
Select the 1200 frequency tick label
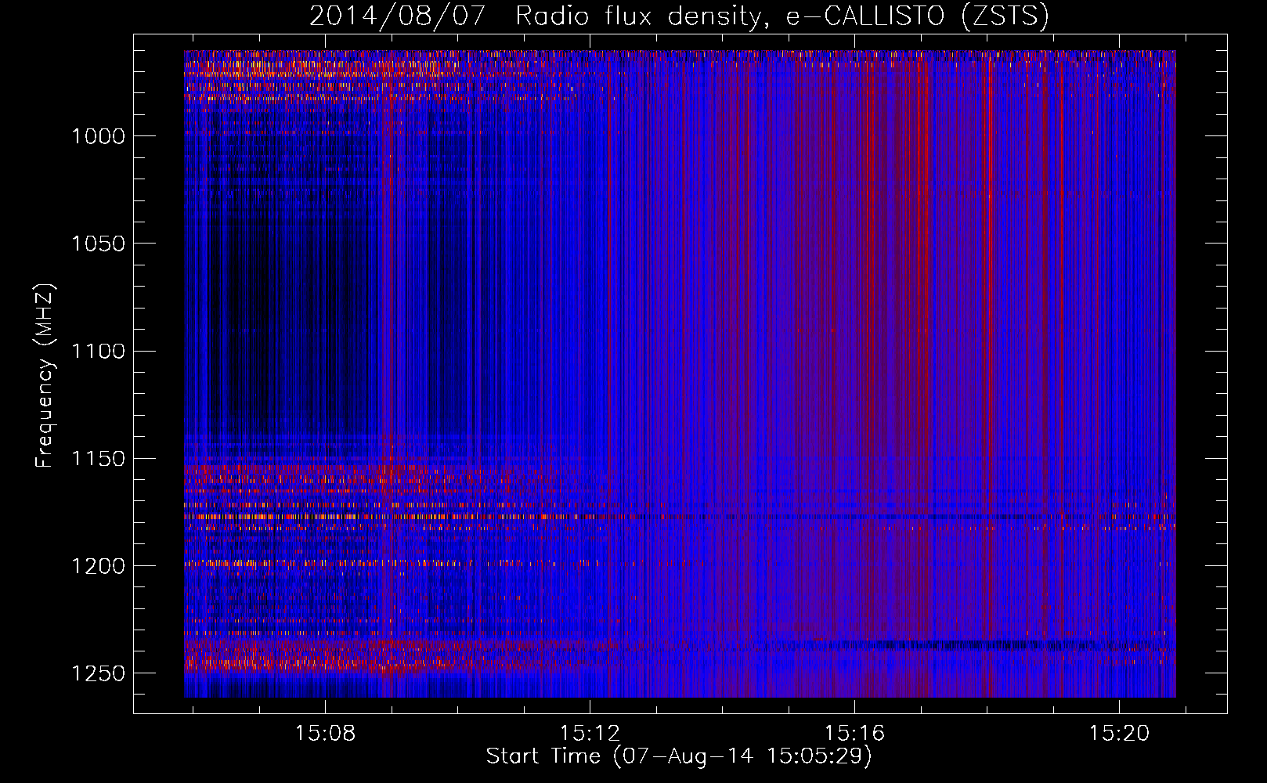point(98,565)
